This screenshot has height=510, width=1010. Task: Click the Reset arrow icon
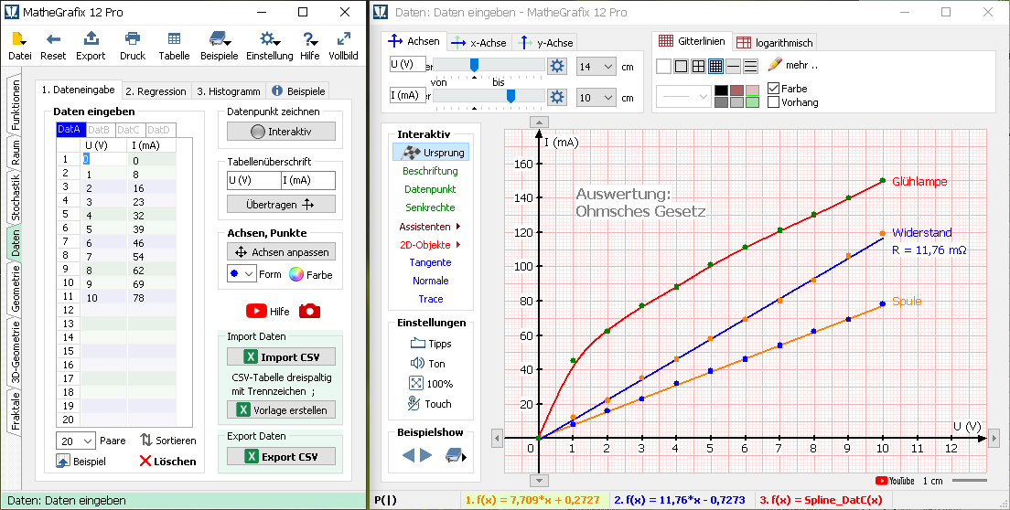click(x=53, y=38)
